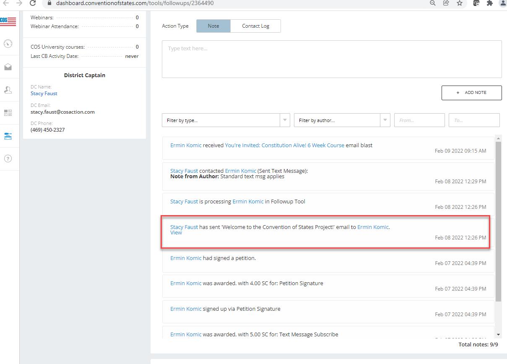
Task: Open the View link under welcome email
Action: (x=176, y=233)
